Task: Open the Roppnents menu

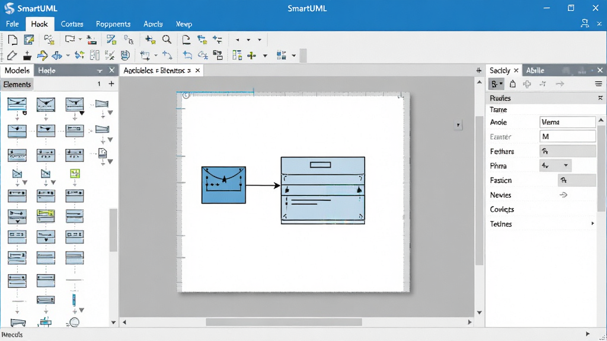Action: [113, 24]
